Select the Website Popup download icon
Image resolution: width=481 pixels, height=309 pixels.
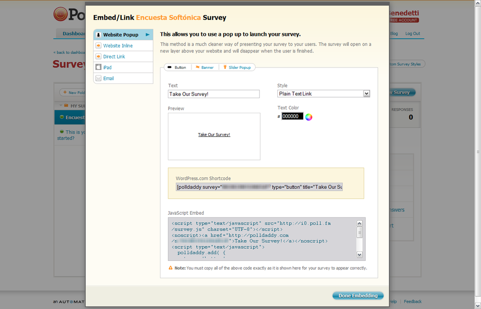(x=99, y=34)
